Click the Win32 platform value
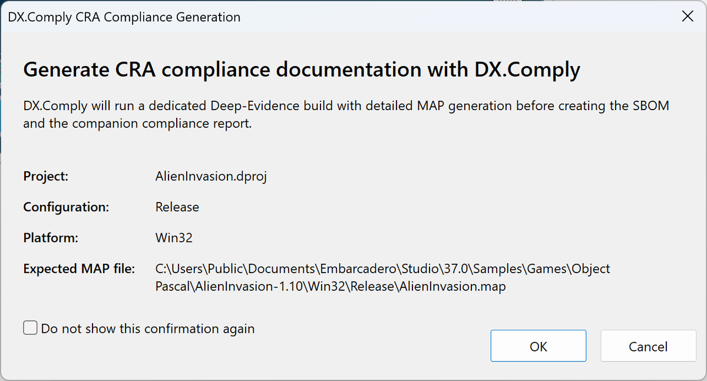 (x=174, y=238)
